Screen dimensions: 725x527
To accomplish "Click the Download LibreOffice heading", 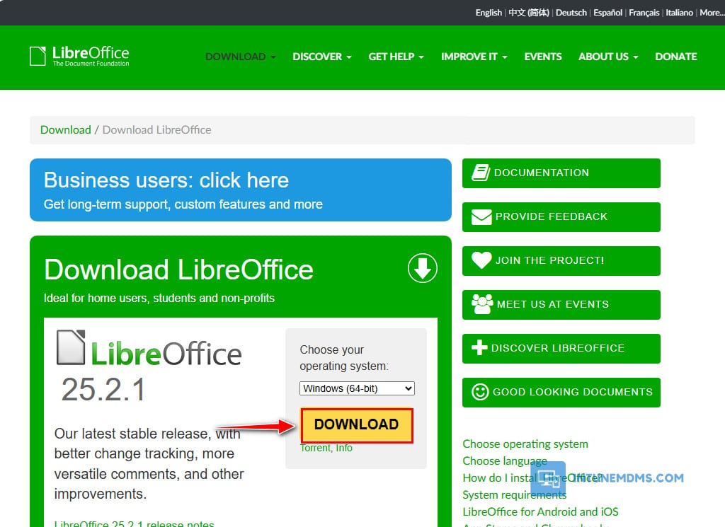I will pos(178,270).
